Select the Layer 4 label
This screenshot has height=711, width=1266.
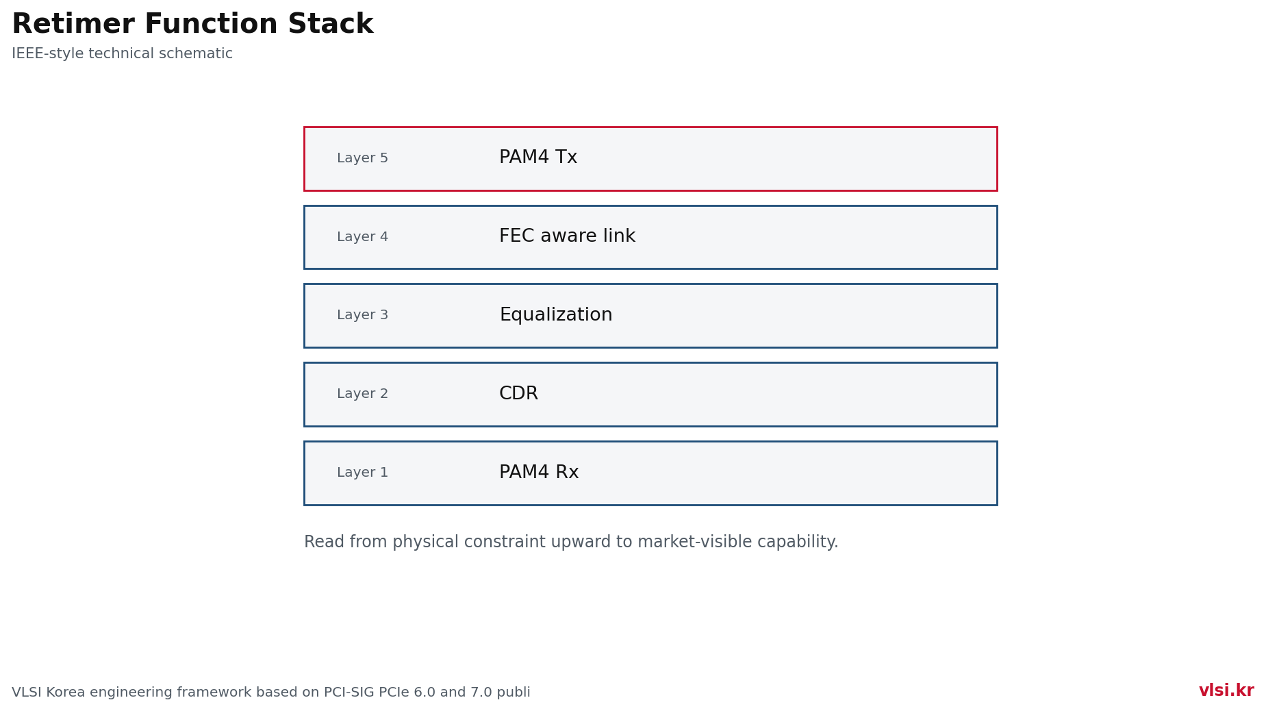coord(362,237)
